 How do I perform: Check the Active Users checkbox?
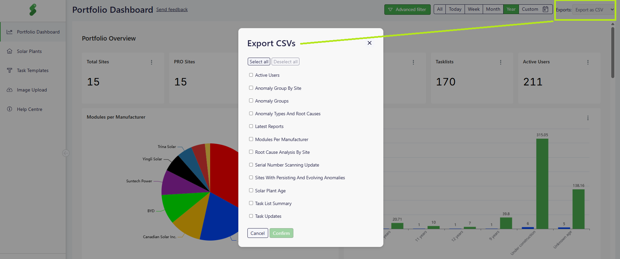pyautogui.click(x=251, y=75)
